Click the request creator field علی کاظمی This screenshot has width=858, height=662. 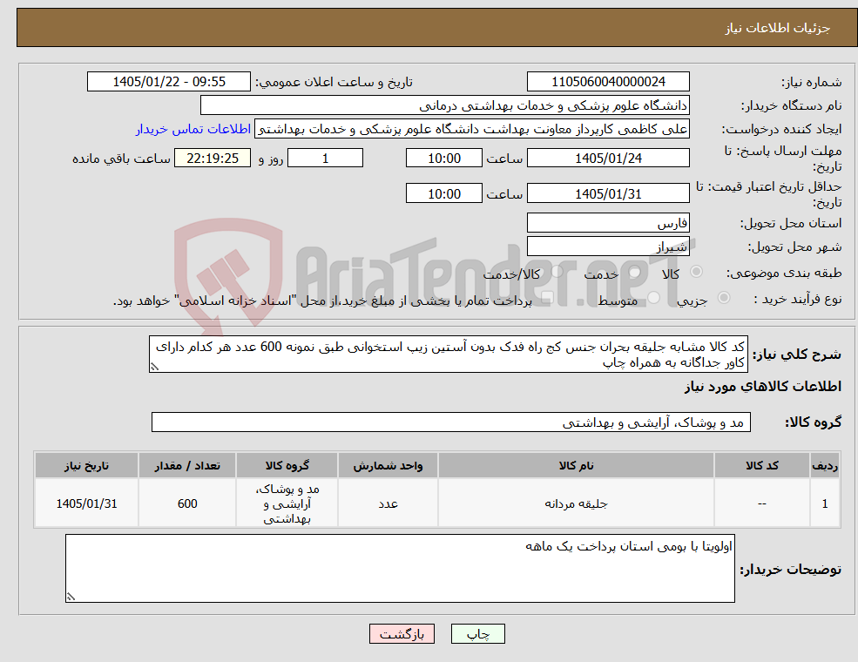coord(471,129)
